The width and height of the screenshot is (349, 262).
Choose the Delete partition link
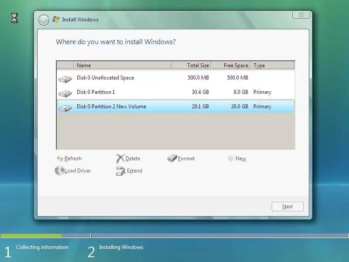tap(133, 159)
